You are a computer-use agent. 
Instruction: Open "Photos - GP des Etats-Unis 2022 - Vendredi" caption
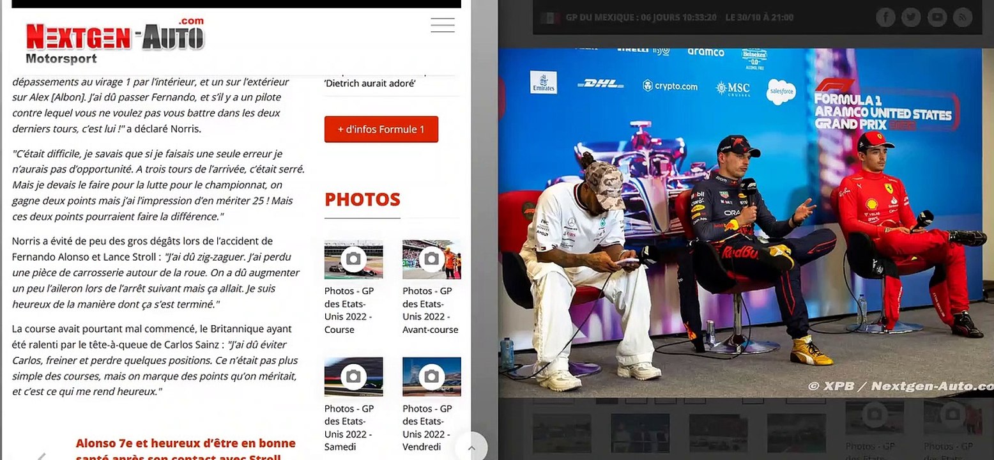tap(429, 427)
